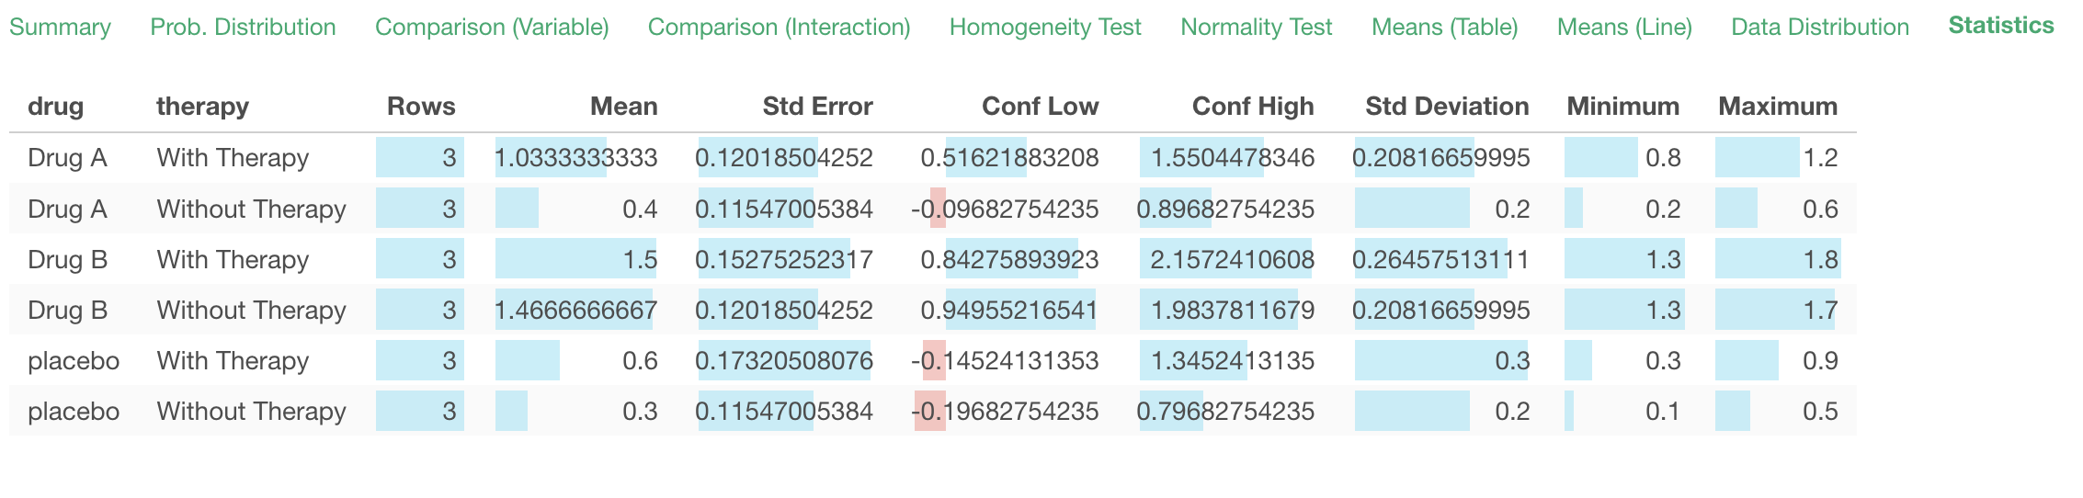This screenshot has width=2083, height=498.
Task: Click the negative Conf Low value -0.19682754235
Action: point(1005,412)
